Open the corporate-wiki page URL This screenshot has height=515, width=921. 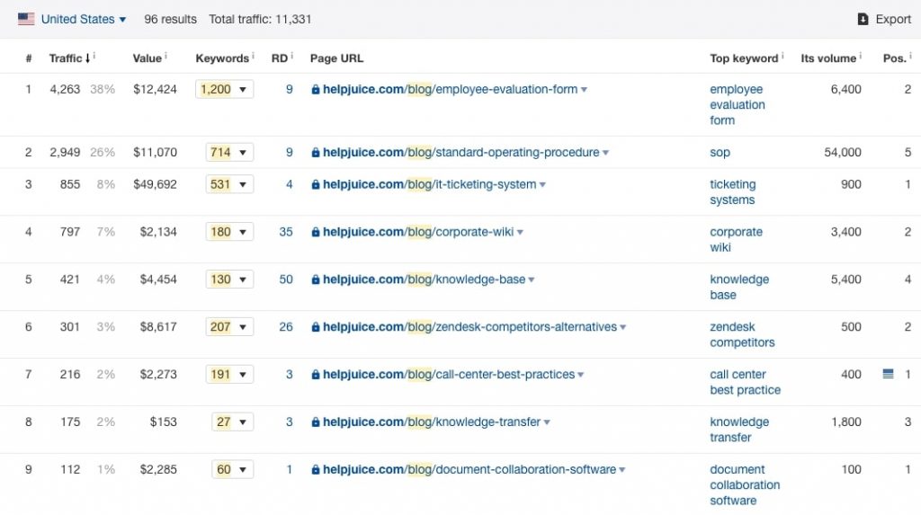pyautogui.click(x=418, y=232)
